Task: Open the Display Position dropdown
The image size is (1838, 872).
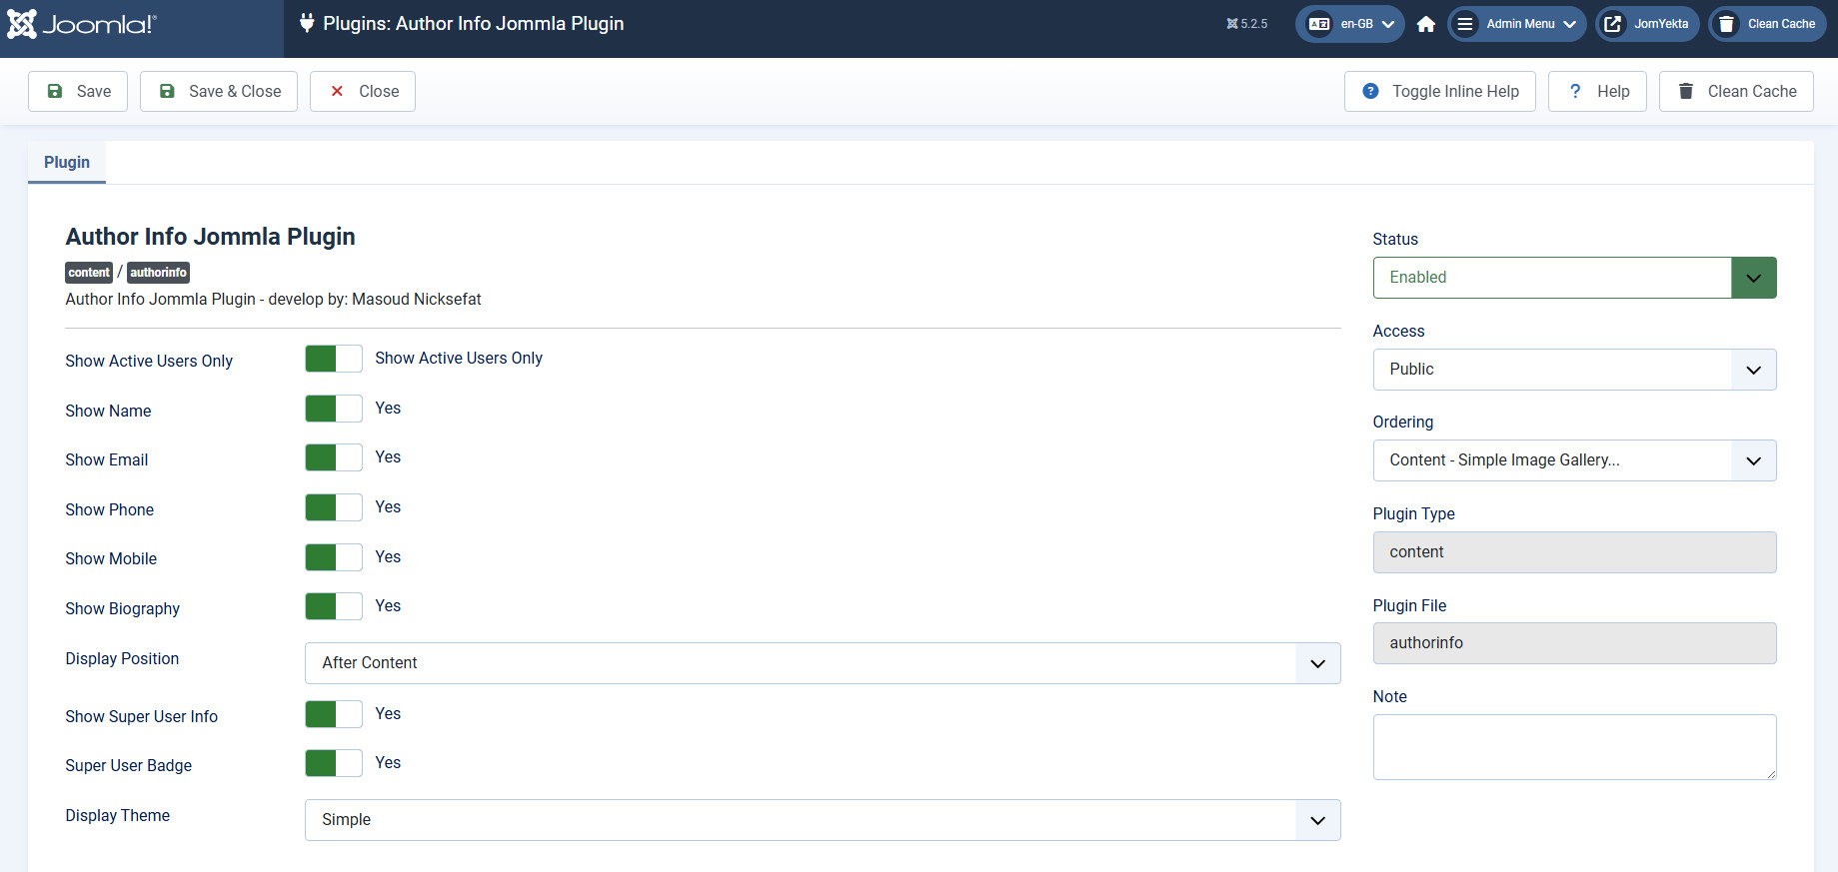Action: [822, 663]
